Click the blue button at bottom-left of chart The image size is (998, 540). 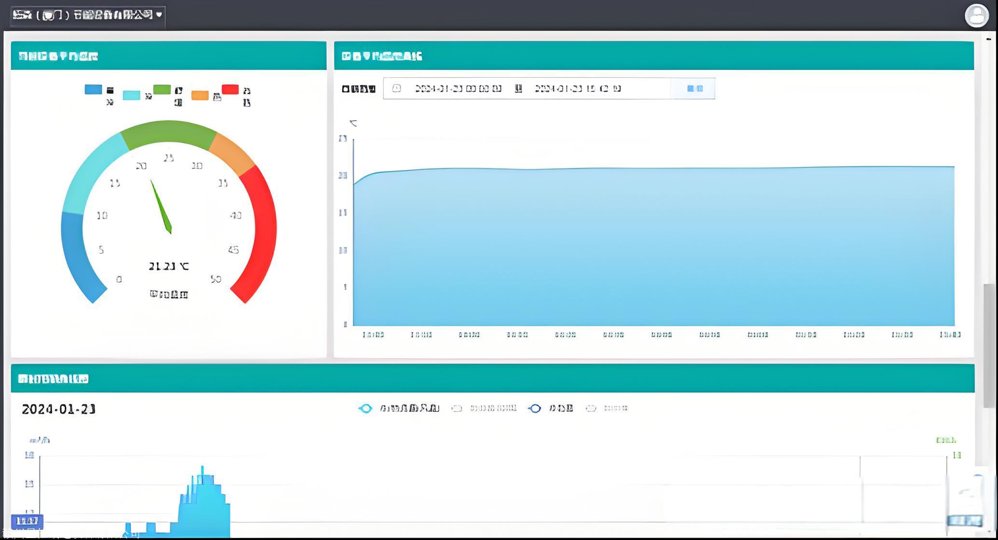[27, 521]
